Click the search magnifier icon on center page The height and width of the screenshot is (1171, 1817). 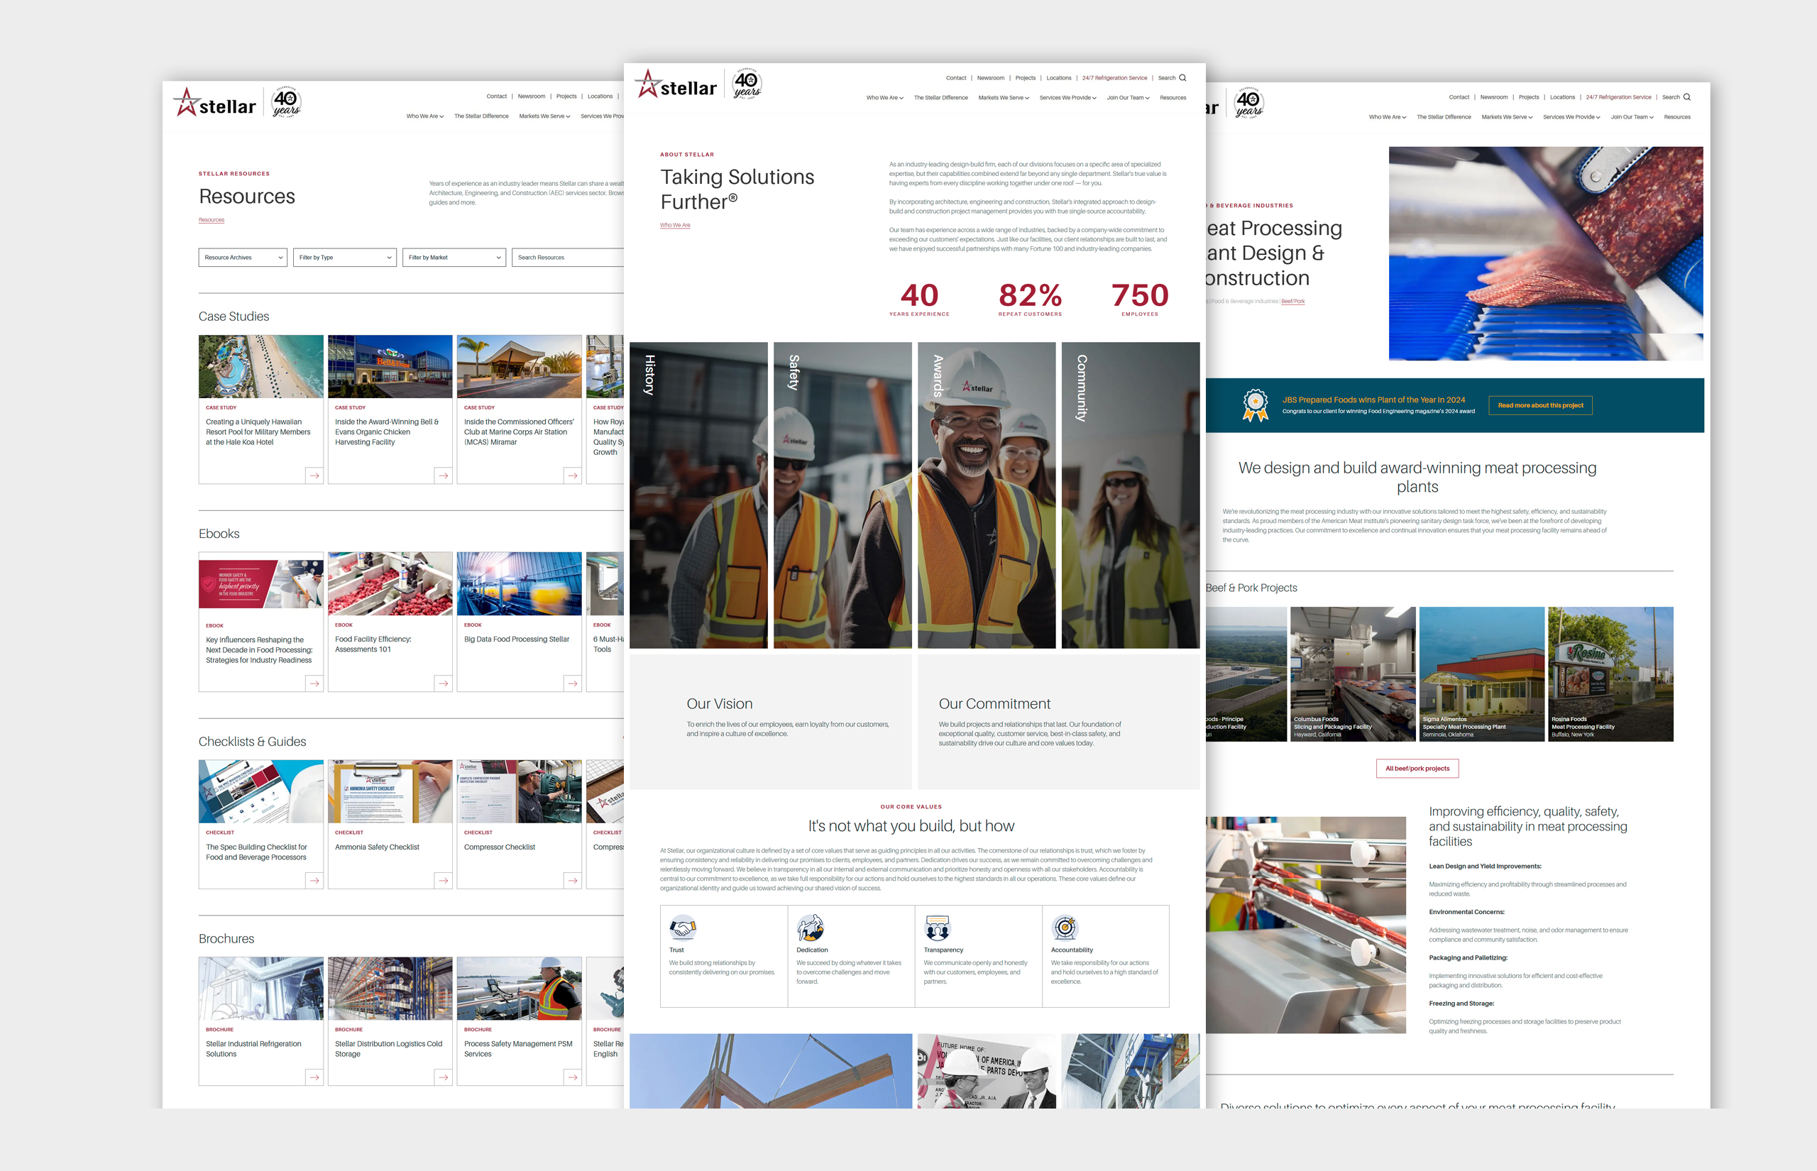point(1182,77)
